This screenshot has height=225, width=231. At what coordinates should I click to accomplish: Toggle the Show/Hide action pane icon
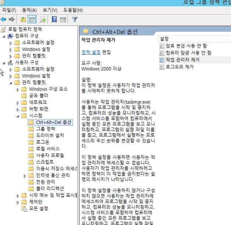tap(63, 19)
